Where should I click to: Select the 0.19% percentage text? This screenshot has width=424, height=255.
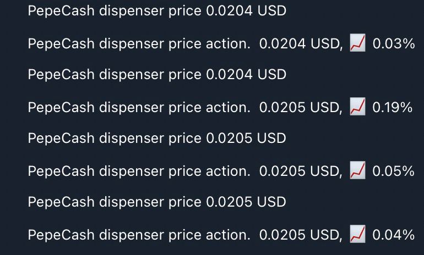[393, 107]
